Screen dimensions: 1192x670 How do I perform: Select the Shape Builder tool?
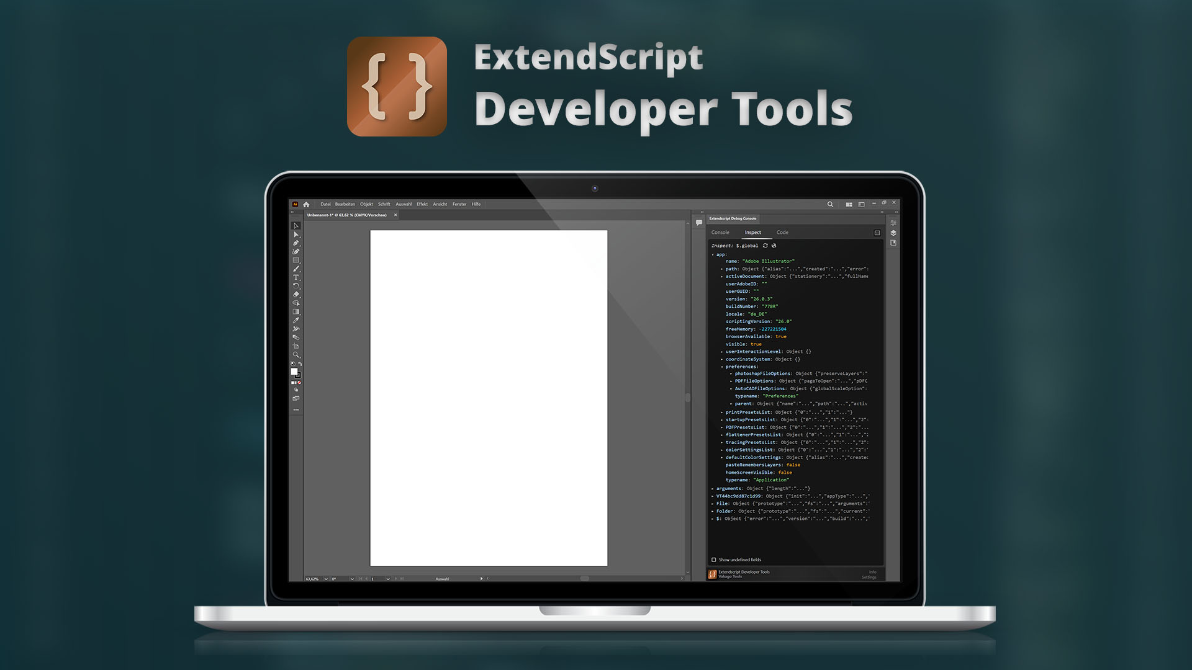pyautogui.click(x=296, y=303)
